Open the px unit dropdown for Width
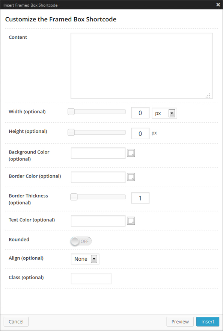 172,113
